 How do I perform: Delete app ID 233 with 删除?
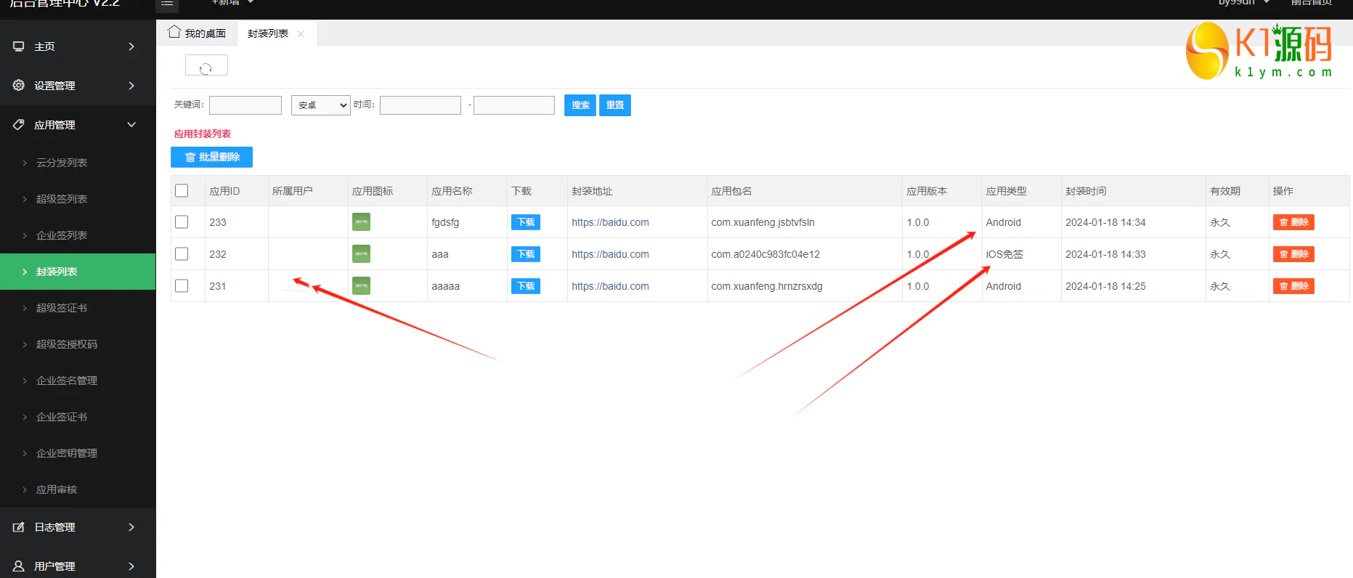tap(1293, 222)
